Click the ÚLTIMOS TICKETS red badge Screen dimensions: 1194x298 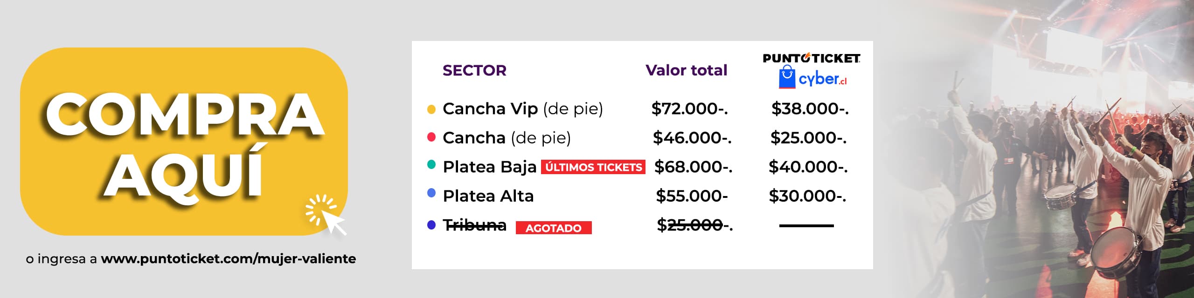pos(593,167)
